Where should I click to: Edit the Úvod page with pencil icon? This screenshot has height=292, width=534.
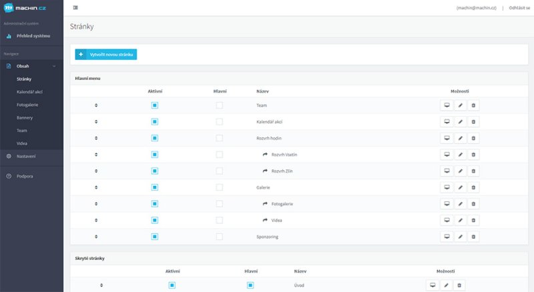[x=446, y=285]
